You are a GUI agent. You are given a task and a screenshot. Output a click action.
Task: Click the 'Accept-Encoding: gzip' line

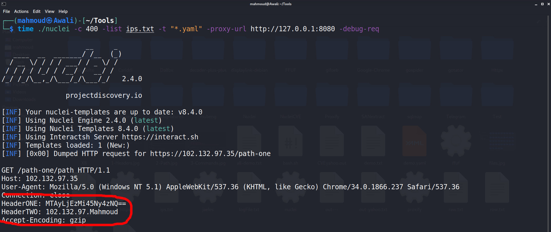tap(44, 220)
